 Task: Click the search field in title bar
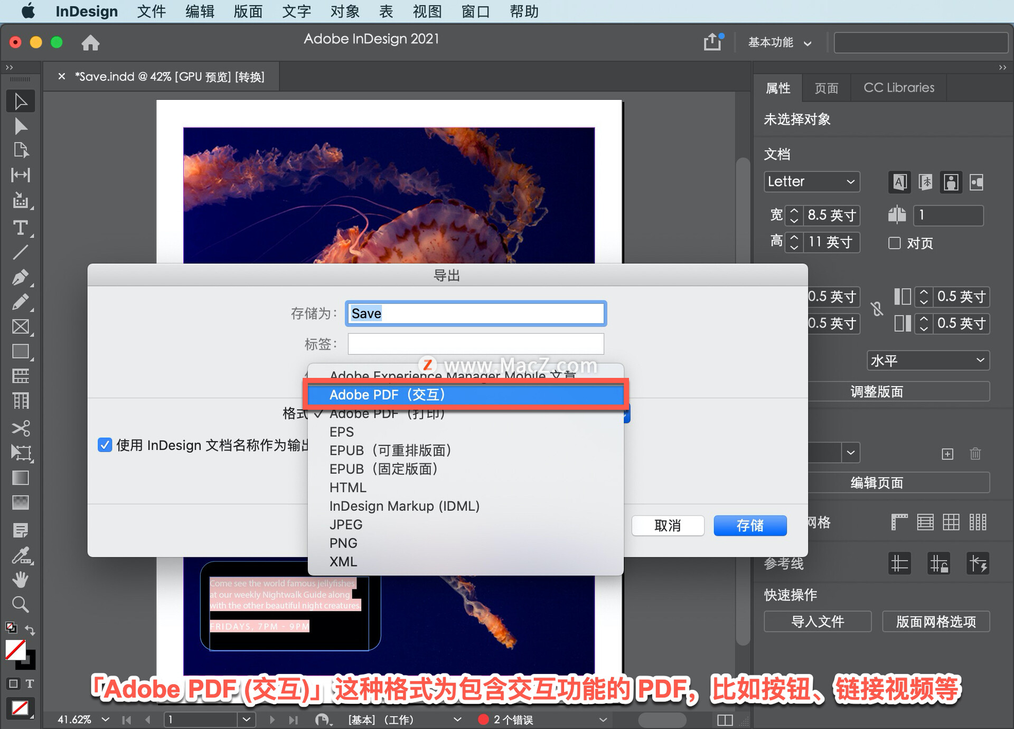(921, 42)
